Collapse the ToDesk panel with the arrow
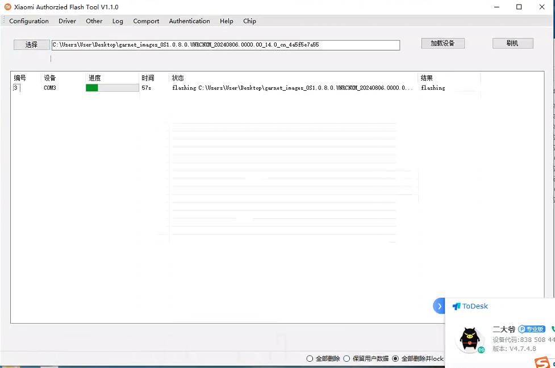This screenshot has height=368, width=555. click(x=439, y=306)
